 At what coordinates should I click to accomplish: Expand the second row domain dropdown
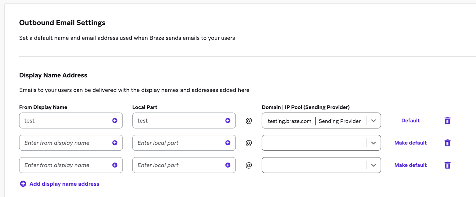(x=373, y=143)
